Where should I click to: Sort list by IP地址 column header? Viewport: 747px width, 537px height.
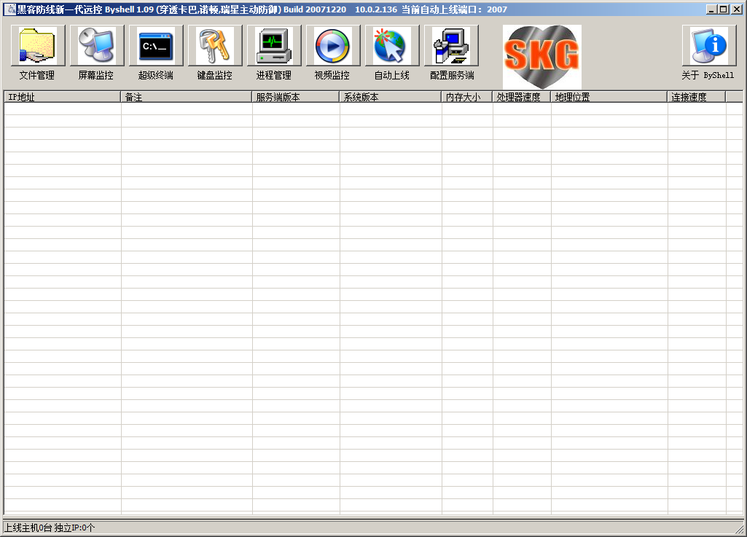(x=62, y=97)
